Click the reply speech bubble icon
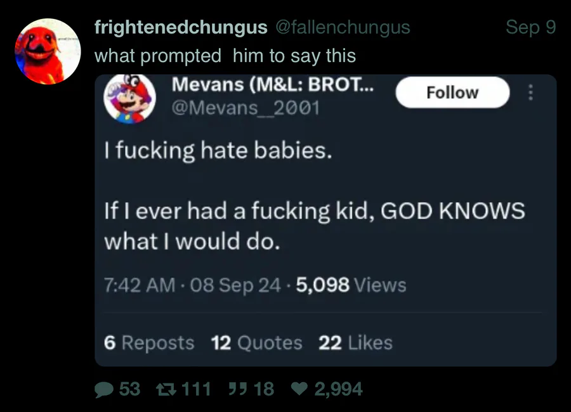Screen dimensions: 571x412 point(104,389)
